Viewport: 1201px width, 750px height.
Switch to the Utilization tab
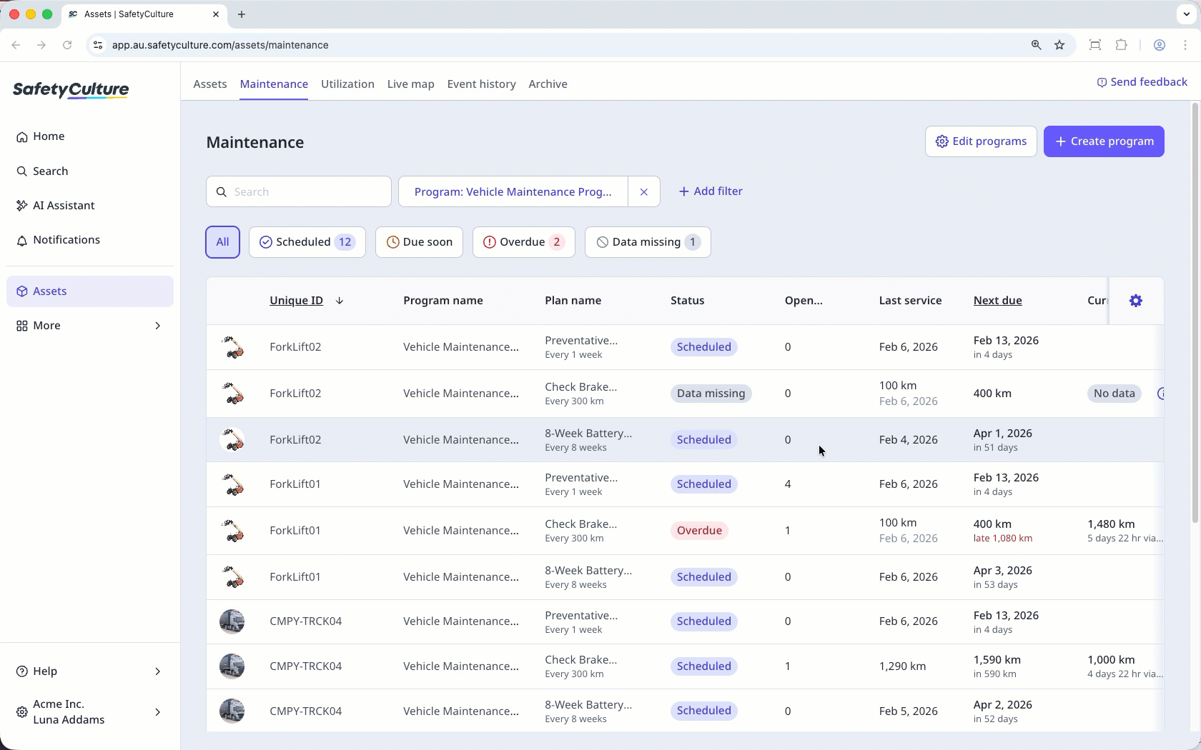tap(347, 84)
